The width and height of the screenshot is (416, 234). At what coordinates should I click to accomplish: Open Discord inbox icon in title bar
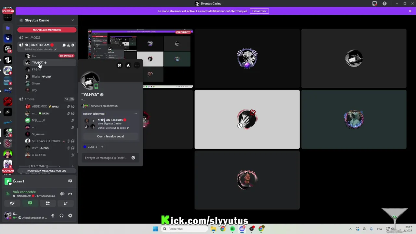tap(375, 4)
